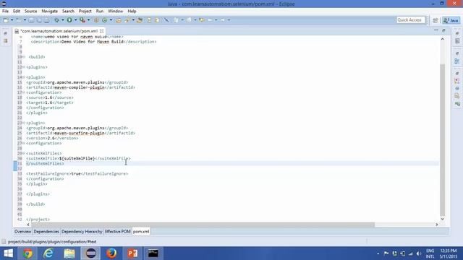Switch to the Dependency Hierarchy tab
463x260 pixels.
tap(82, 232)
